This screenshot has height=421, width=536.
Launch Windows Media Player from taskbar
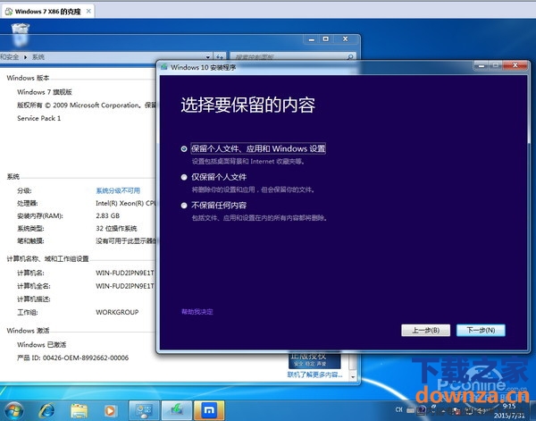(x=110, y=410)
